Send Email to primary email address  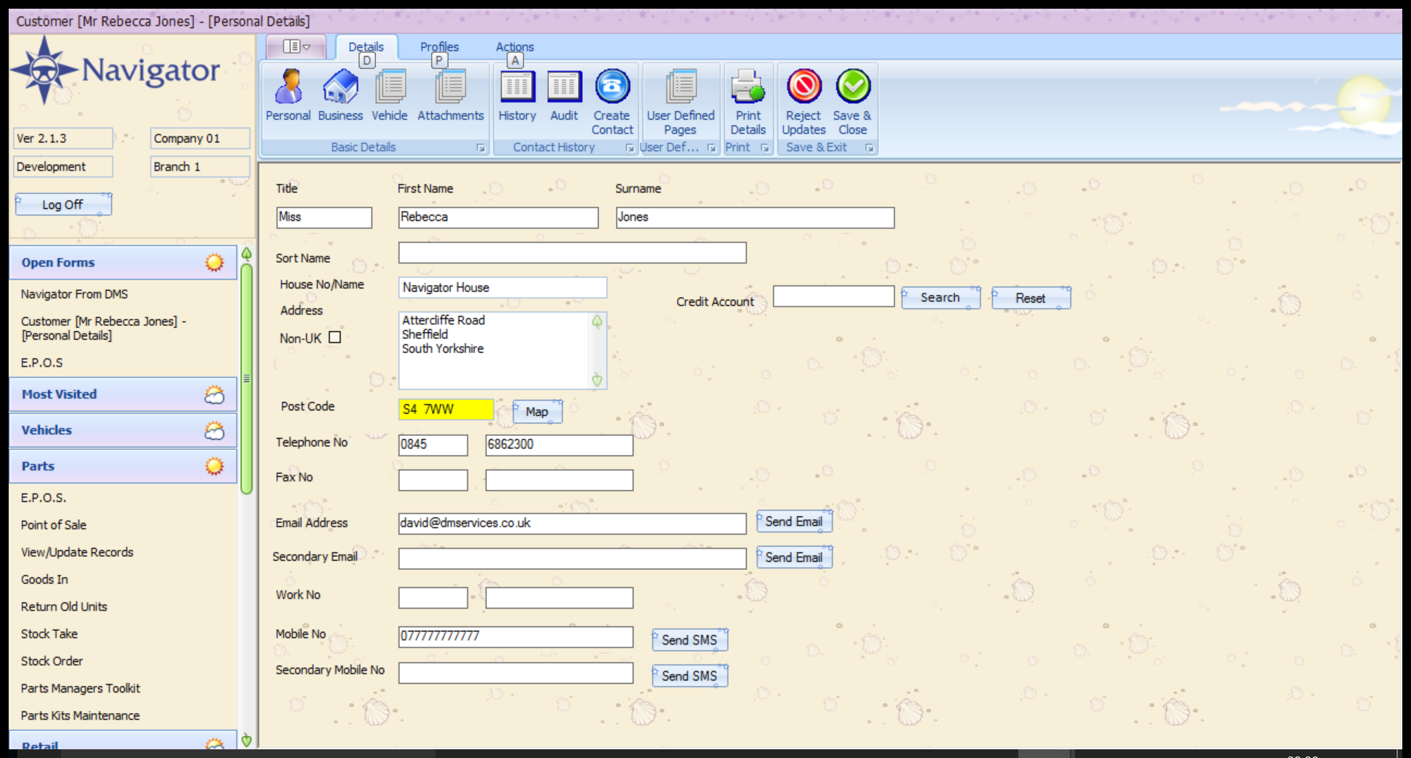(x=794, y=522)
